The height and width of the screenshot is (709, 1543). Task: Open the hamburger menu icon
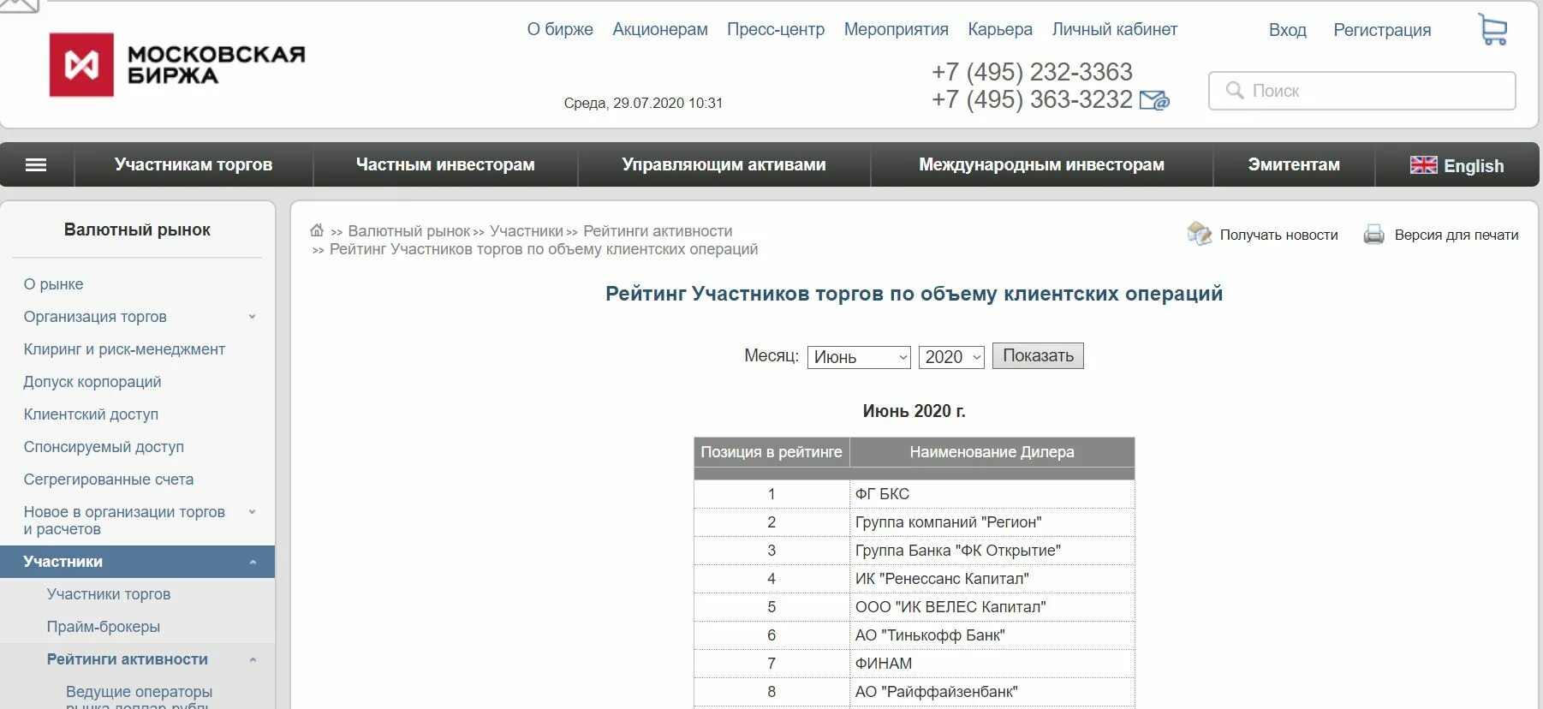(x=36, y=165)
